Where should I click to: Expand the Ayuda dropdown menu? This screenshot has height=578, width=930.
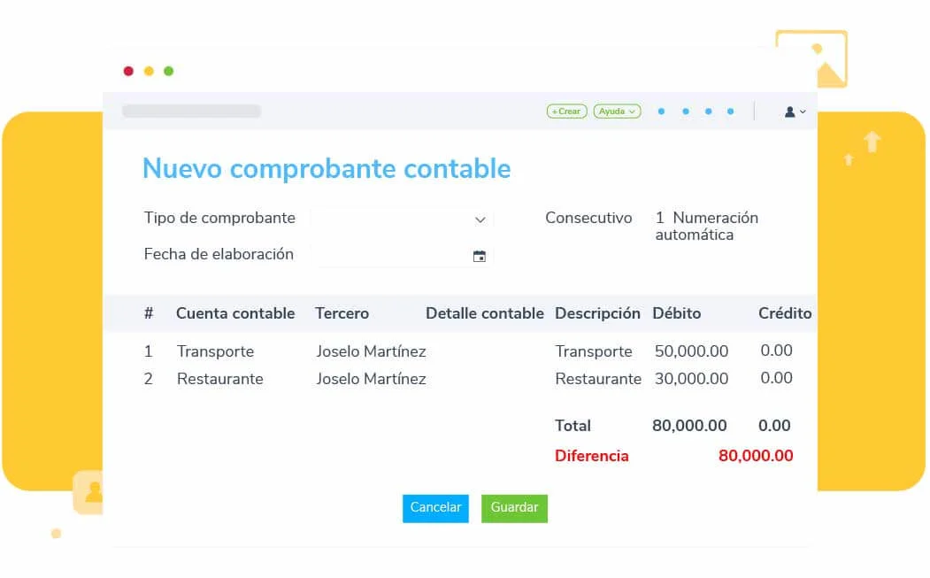click(x=617, y=111)
